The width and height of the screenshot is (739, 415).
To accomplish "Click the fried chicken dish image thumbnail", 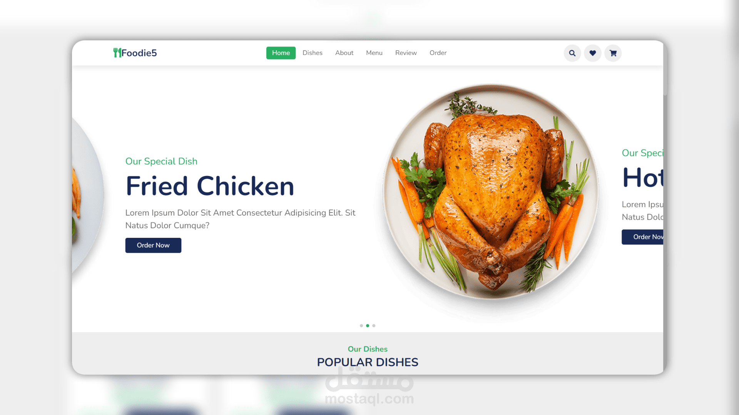I will tap(491, 195).
